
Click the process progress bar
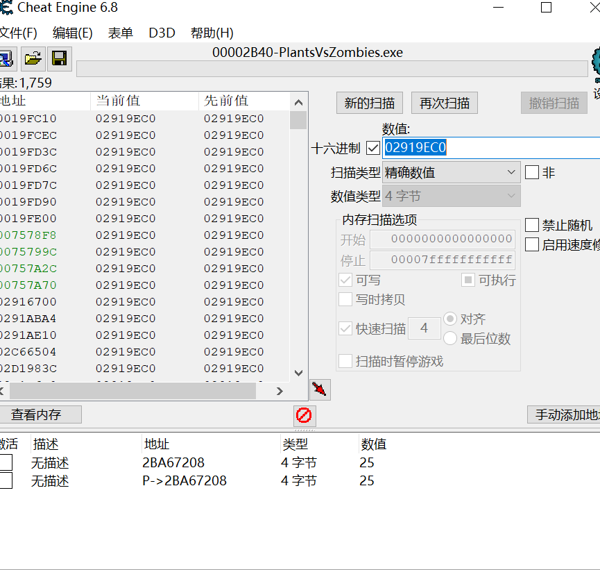click(x=332, y=69)
